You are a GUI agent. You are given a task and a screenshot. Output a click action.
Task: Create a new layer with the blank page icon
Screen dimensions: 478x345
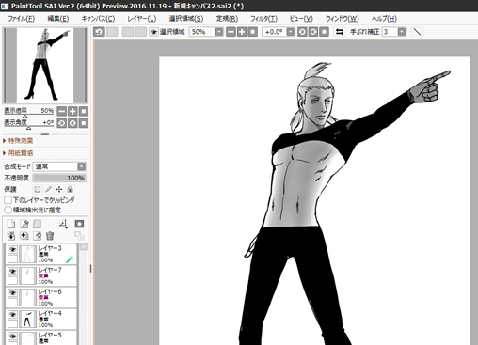11,224
